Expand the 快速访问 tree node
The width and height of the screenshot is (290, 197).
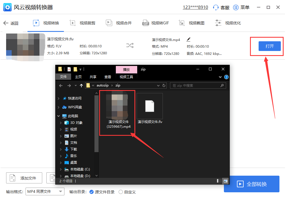pos(58,98)
